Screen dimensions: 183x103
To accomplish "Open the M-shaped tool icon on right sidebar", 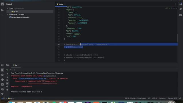I will 180,15.
